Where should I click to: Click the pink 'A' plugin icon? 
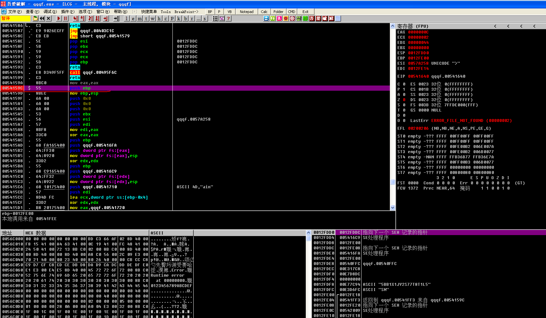pyautogui.click(x=279, y=19)
